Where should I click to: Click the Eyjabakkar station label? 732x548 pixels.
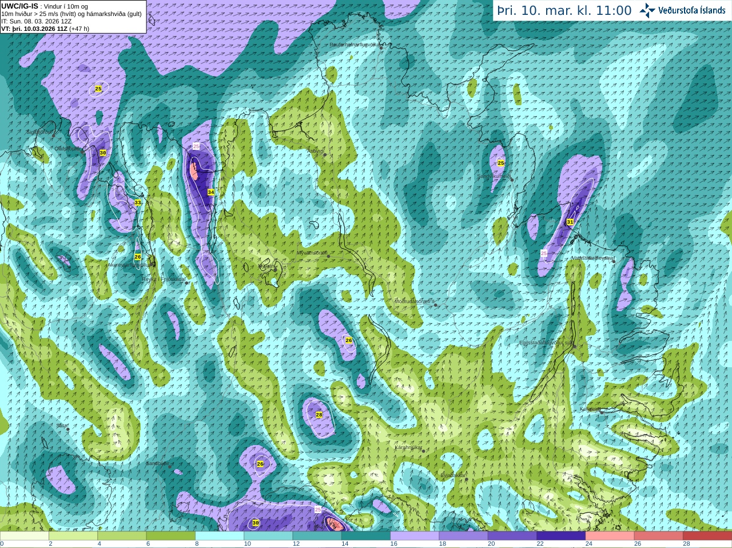coord(453,475)
